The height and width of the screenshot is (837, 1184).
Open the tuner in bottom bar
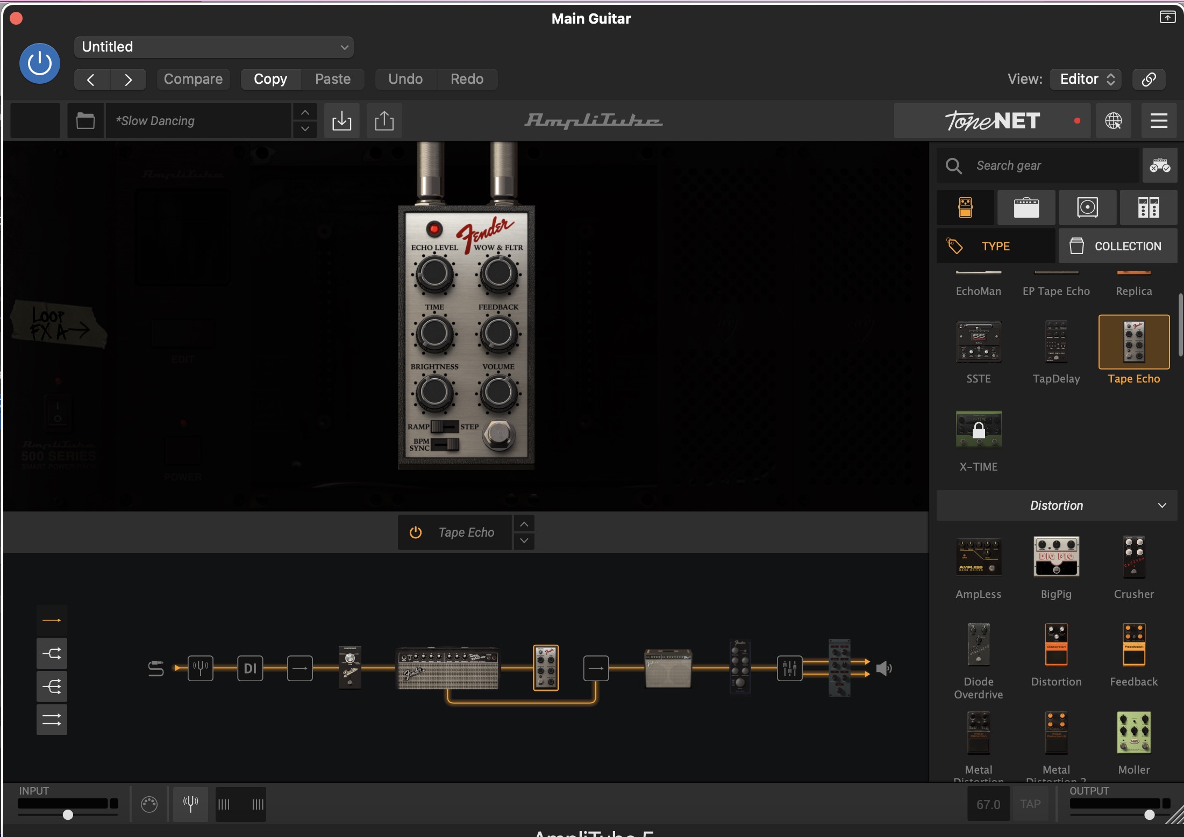(x=190, y=804)
